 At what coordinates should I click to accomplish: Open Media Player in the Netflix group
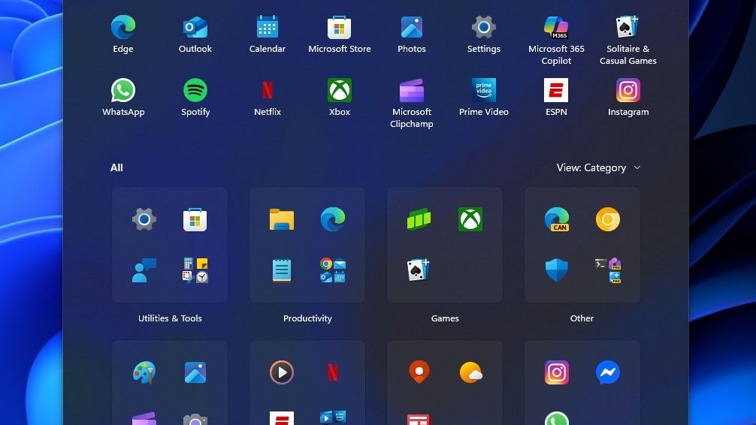tap(282, 372)
